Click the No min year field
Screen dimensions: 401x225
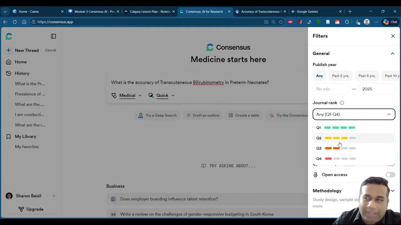pyautogui.click(x=331, y=89)
